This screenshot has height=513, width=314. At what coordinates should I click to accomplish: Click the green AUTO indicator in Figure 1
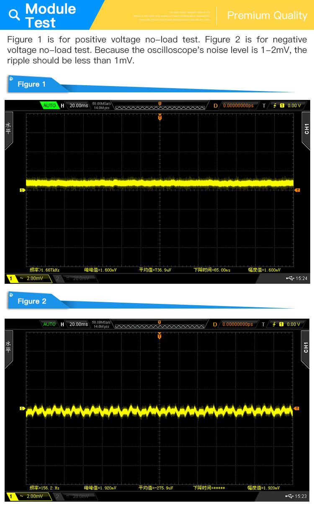click(49, 105)
